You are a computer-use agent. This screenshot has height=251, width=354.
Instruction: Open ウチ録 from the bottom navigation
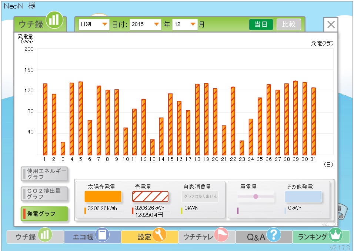pos(35,237)
